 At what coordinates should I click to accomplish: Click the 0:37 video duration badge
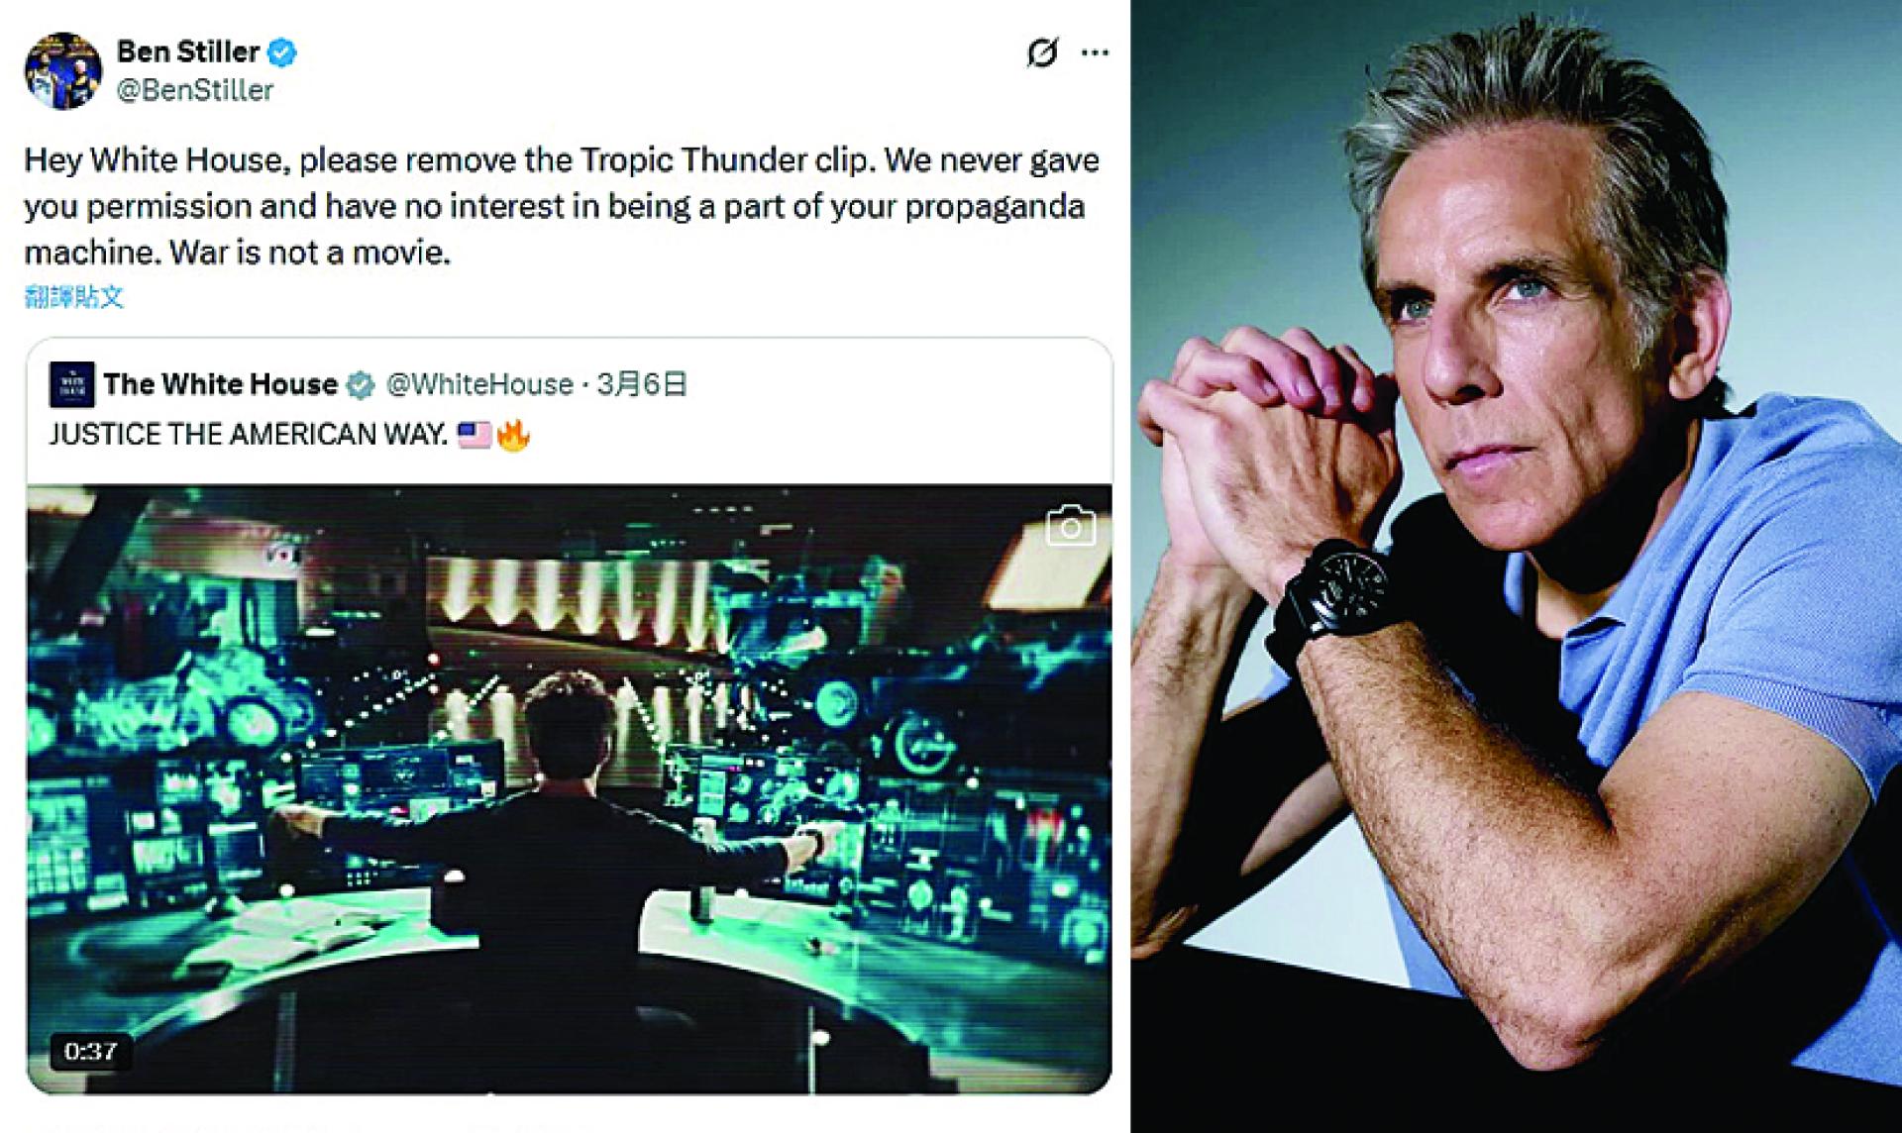pyautogui.click(x=91, y=1051)
